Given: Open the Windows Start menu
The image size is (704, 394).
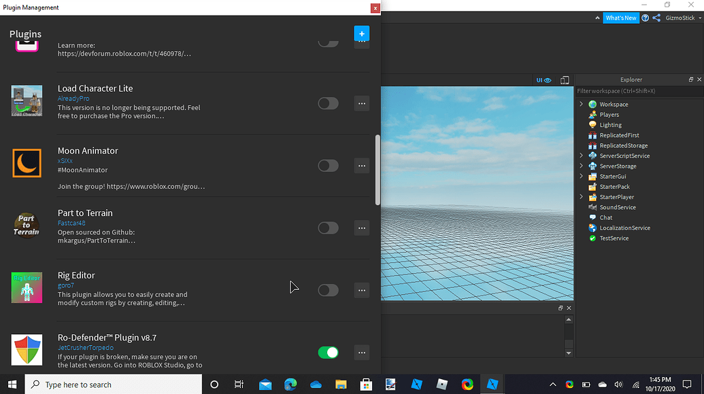Looking at the screenshot, I should point(12,384).
